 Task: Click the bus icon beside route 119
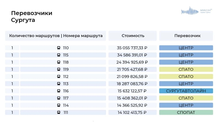(x=59, y=69)
